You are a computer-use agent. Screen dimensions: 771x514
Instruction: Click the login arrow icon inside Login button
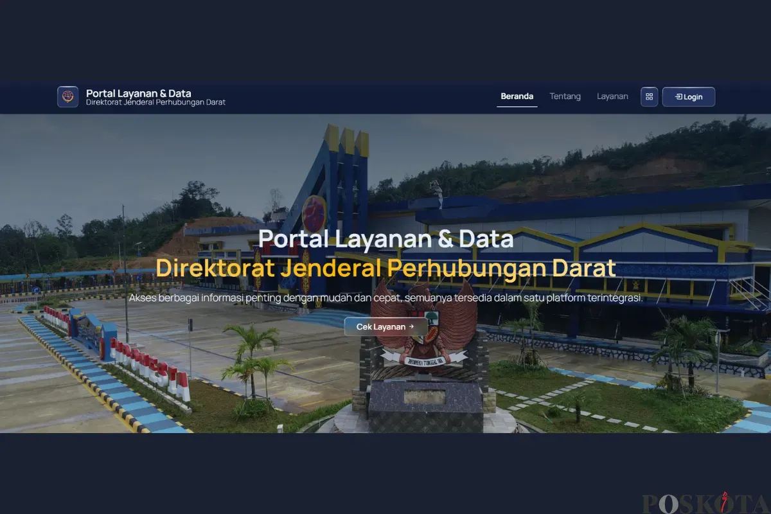pos(678,97)
